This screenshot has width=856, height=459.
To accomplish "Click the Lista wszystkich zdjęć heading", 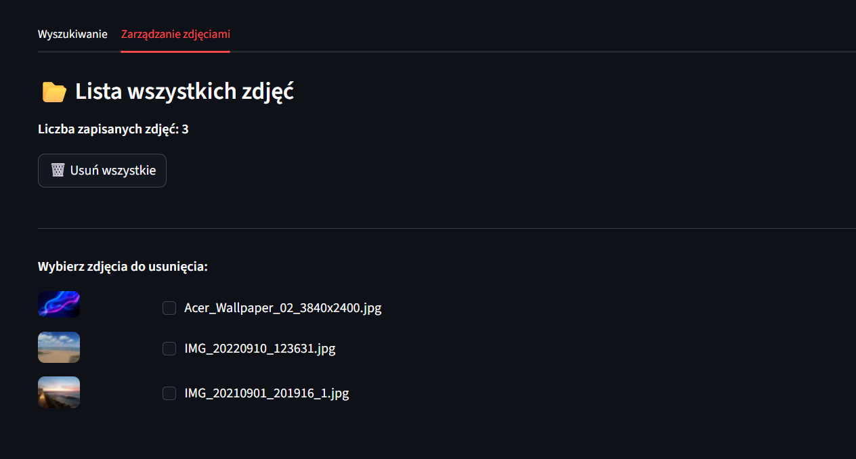I will coord(184,91).
